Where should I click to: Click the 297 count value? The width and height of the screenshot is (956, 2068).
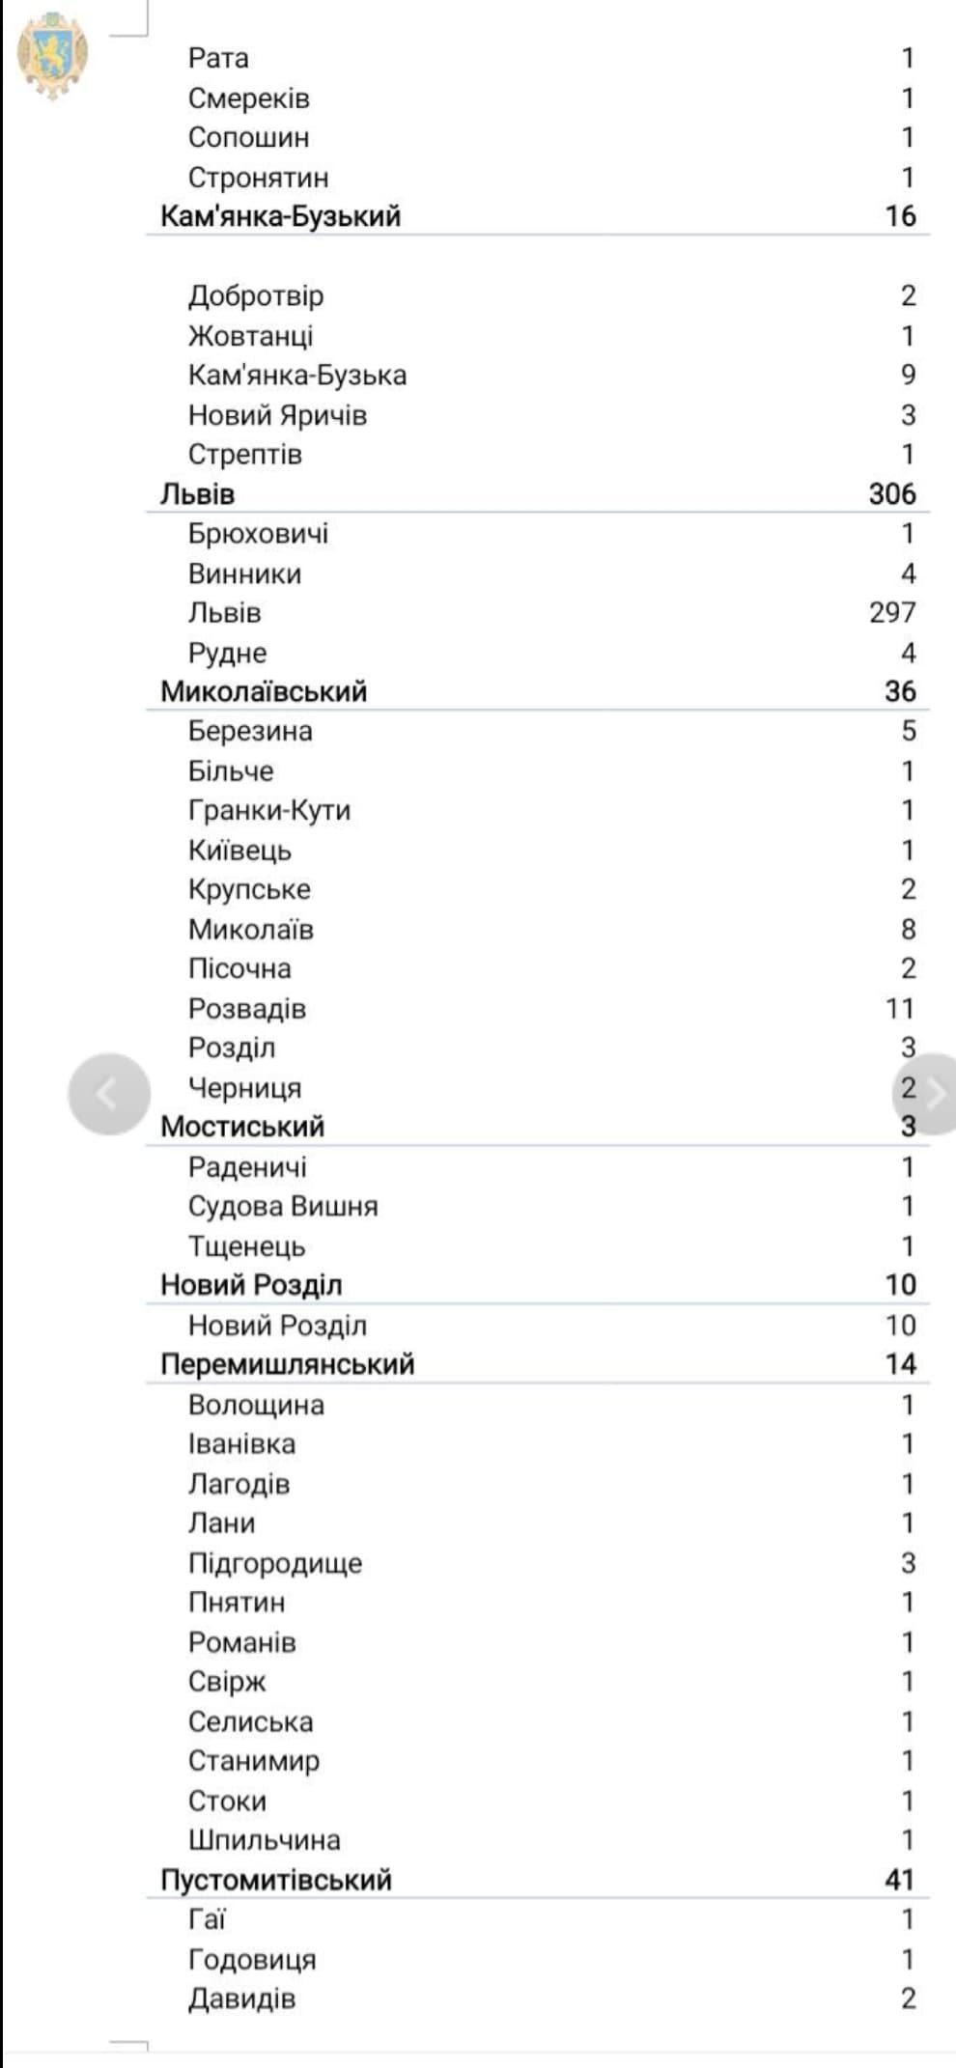click(891, 612)
